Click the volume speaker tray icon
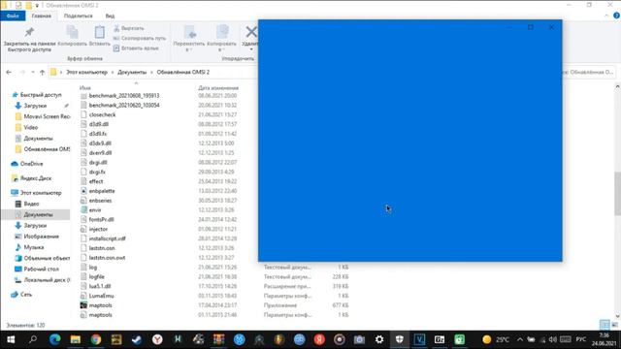The height and width of the screenshot is (349, 621). [553, 339]
